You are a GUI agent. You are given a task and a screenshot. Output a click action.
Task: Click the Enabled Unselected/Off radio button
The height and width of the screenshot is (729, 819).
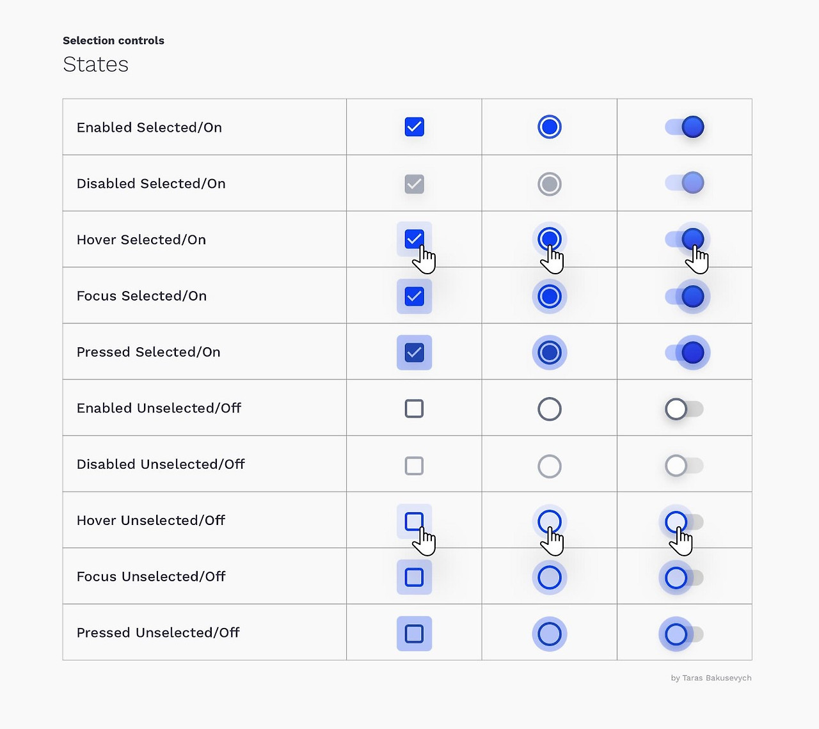(549, 408)
